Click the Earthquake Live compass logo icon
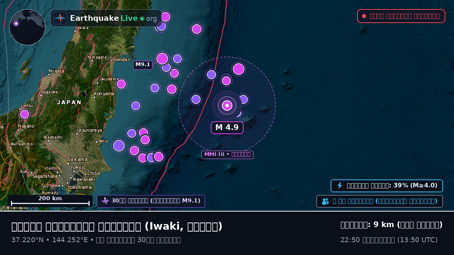 [60, 18]
